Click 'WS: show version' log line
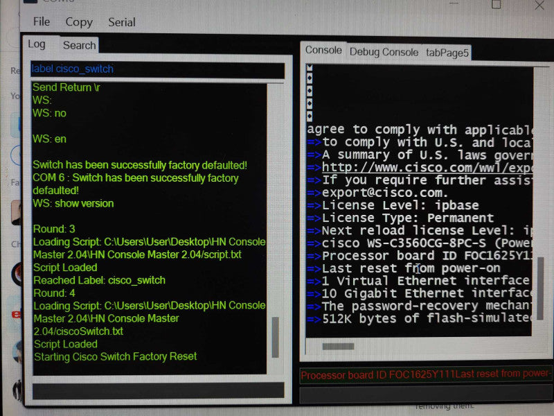The height and width of the screenshot is (416, 554). tap(73, 203)
